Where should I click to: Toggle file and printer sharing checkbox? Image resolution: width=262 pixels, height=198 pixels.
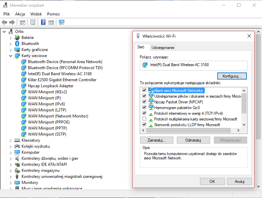coord(144,96)
